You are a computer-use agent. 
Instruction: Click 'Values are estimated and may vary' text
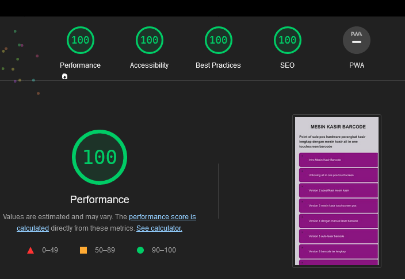(x=58, y=217)
